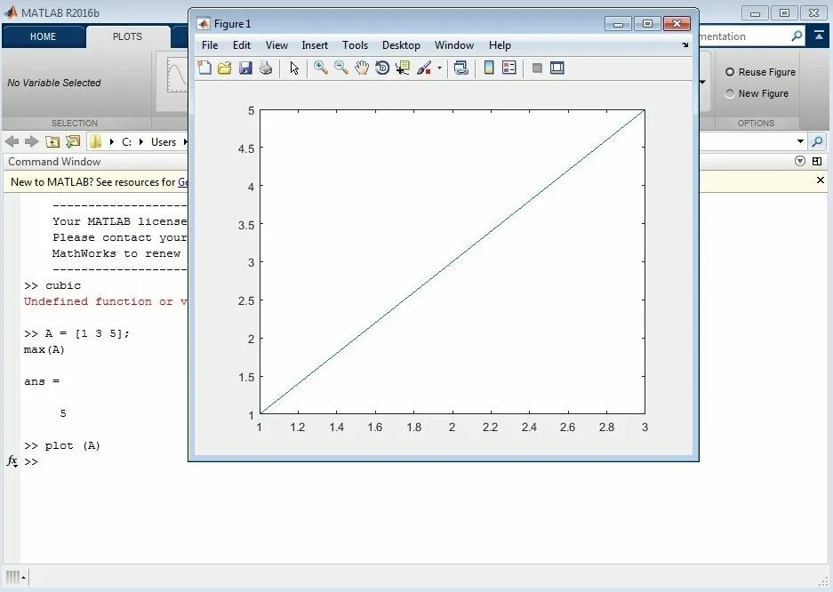This screenshot has width=833, height=592.
Task: Select the Brush data tool
Action: point(424,68)
